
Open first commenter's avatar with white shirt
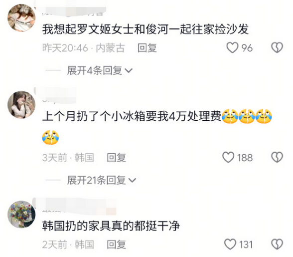(21, 18)
